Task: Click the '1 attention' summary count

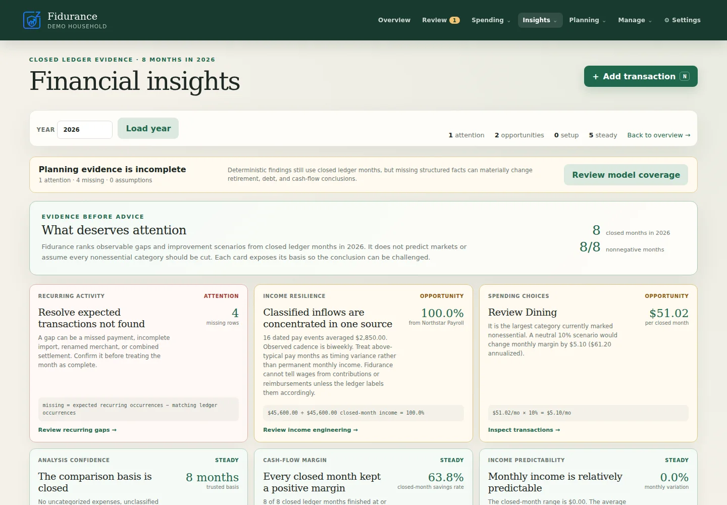Action: [x=466, y=135]
